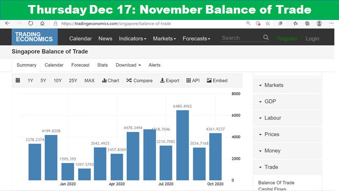Expand the Money sidebar section

tap(287, 151)
